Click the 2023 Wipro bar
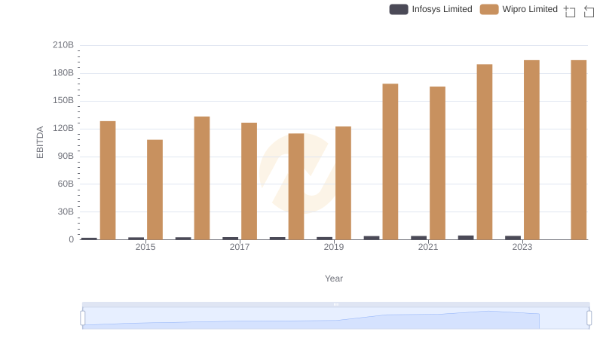Image resolution: width=603 pixels, height=347 pixels. coord(531,150)
